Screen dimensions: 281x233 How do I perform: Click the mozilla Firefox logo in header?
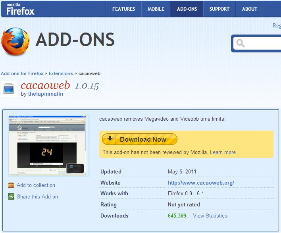point(20,9)
